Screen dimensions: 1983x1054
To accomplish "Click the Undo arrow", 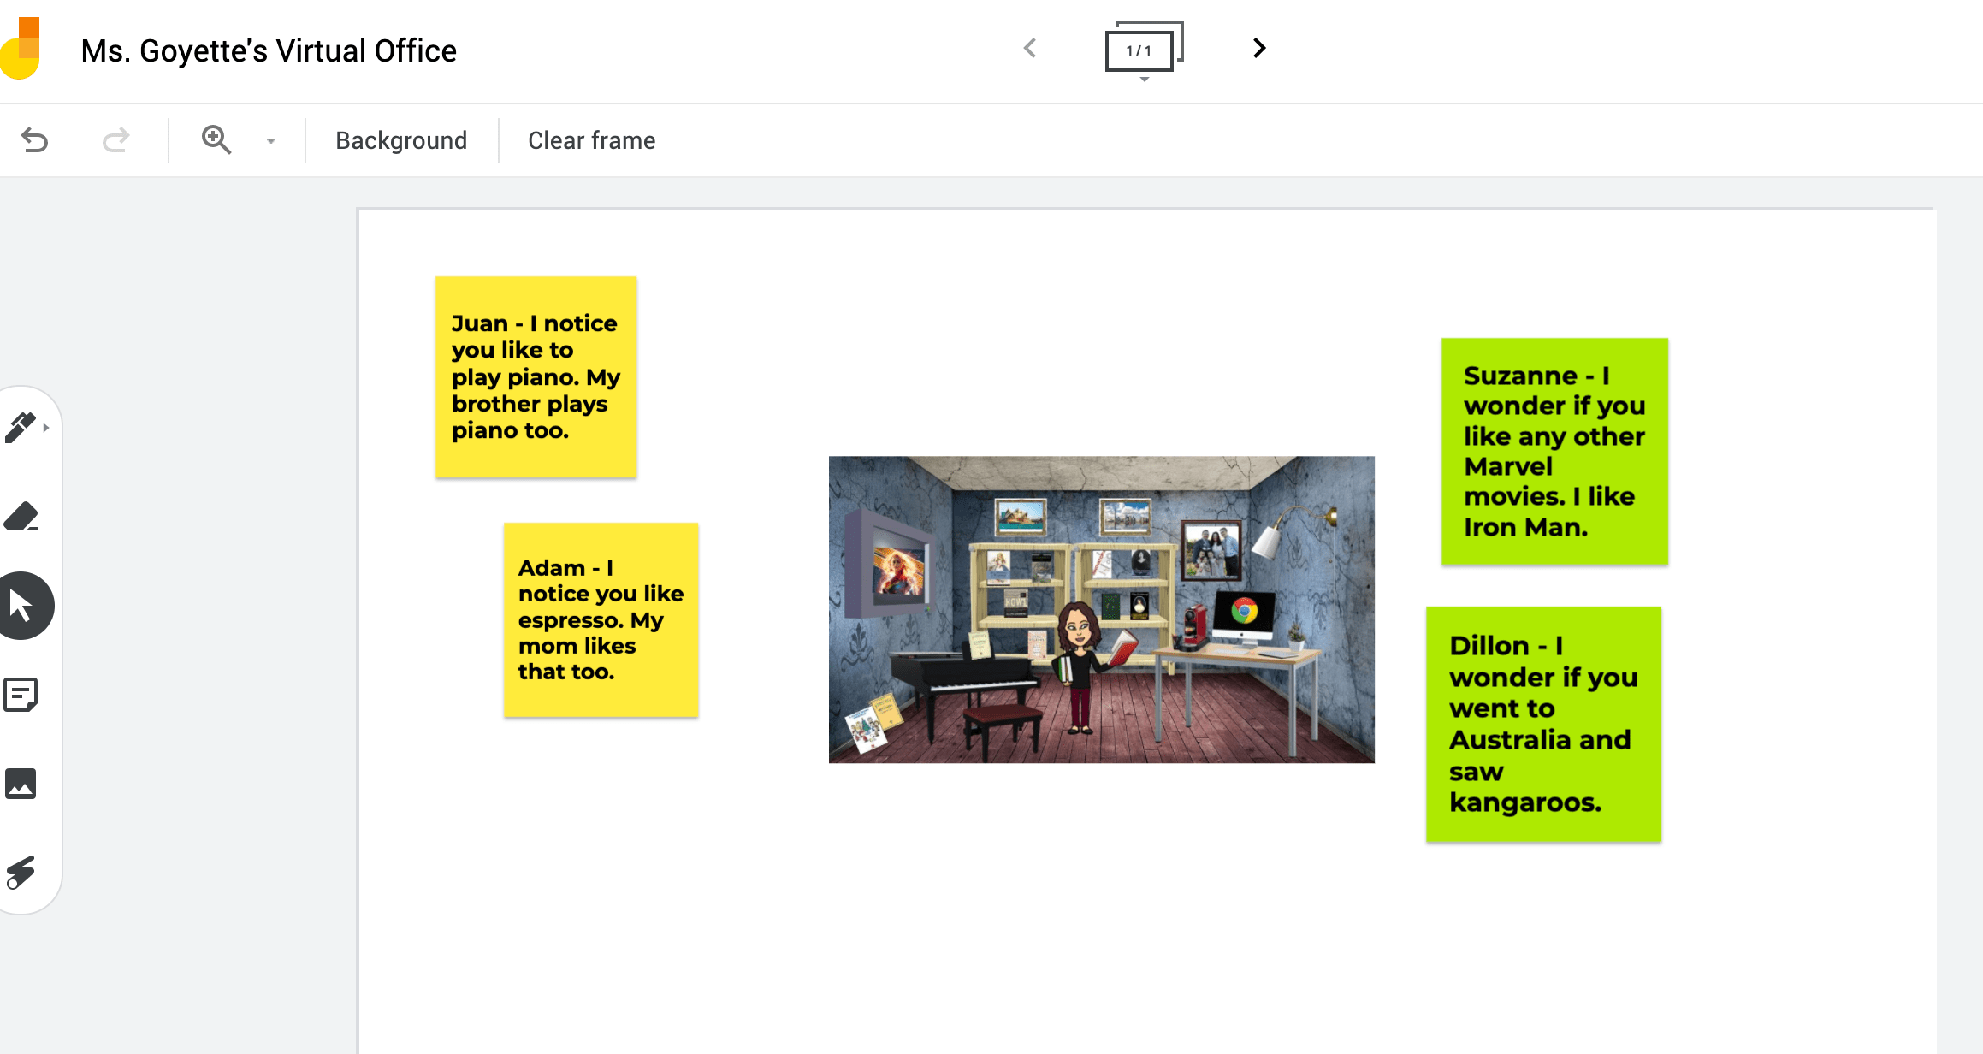I will [x=35, y=140].
